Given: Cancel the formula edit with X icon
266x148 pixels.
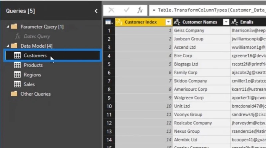Looking at the screenshot, I should pos(111,10).
